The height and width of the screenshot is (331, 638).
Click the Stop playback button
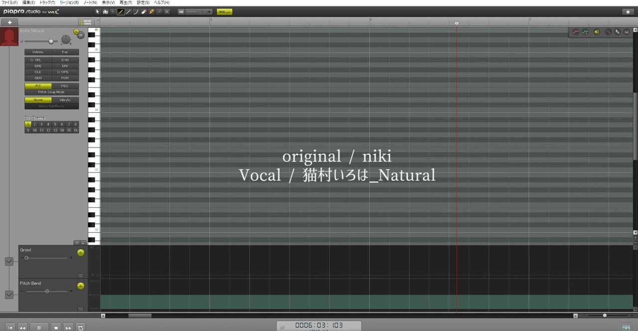tap(56, 328)
